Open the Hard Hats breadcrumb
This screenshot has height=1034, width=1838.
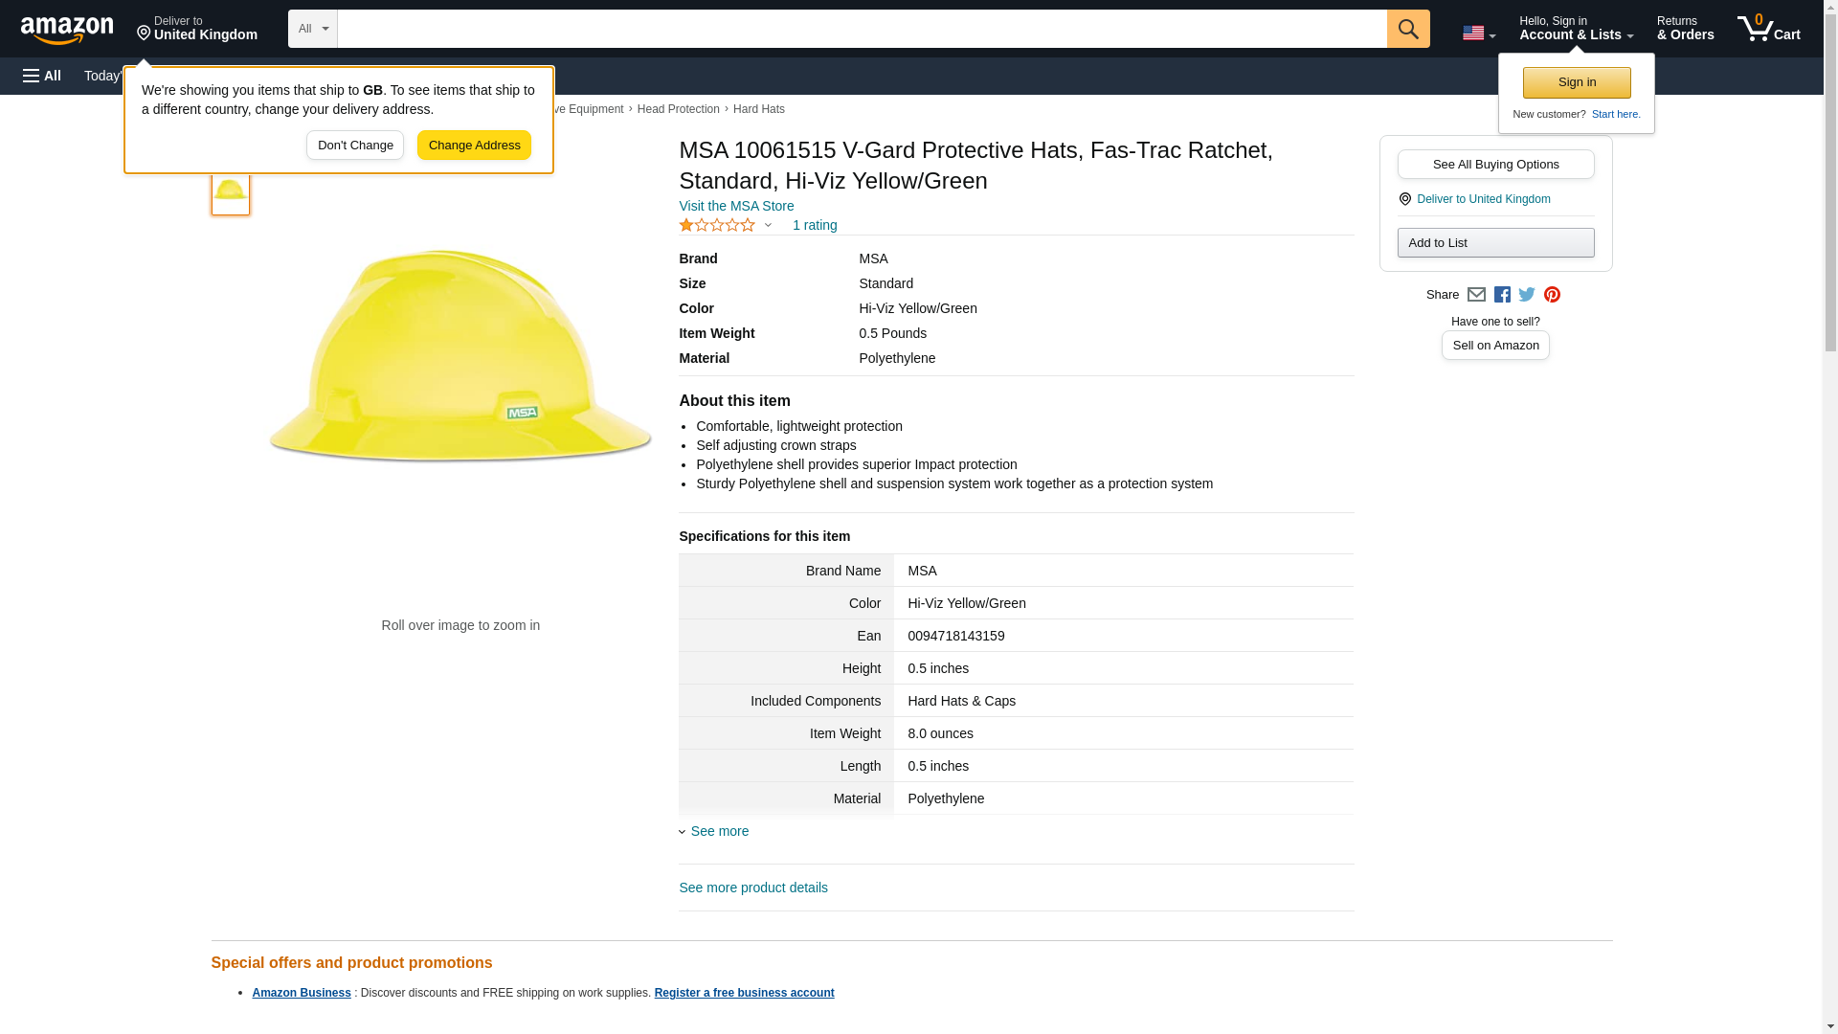[758, 109]
